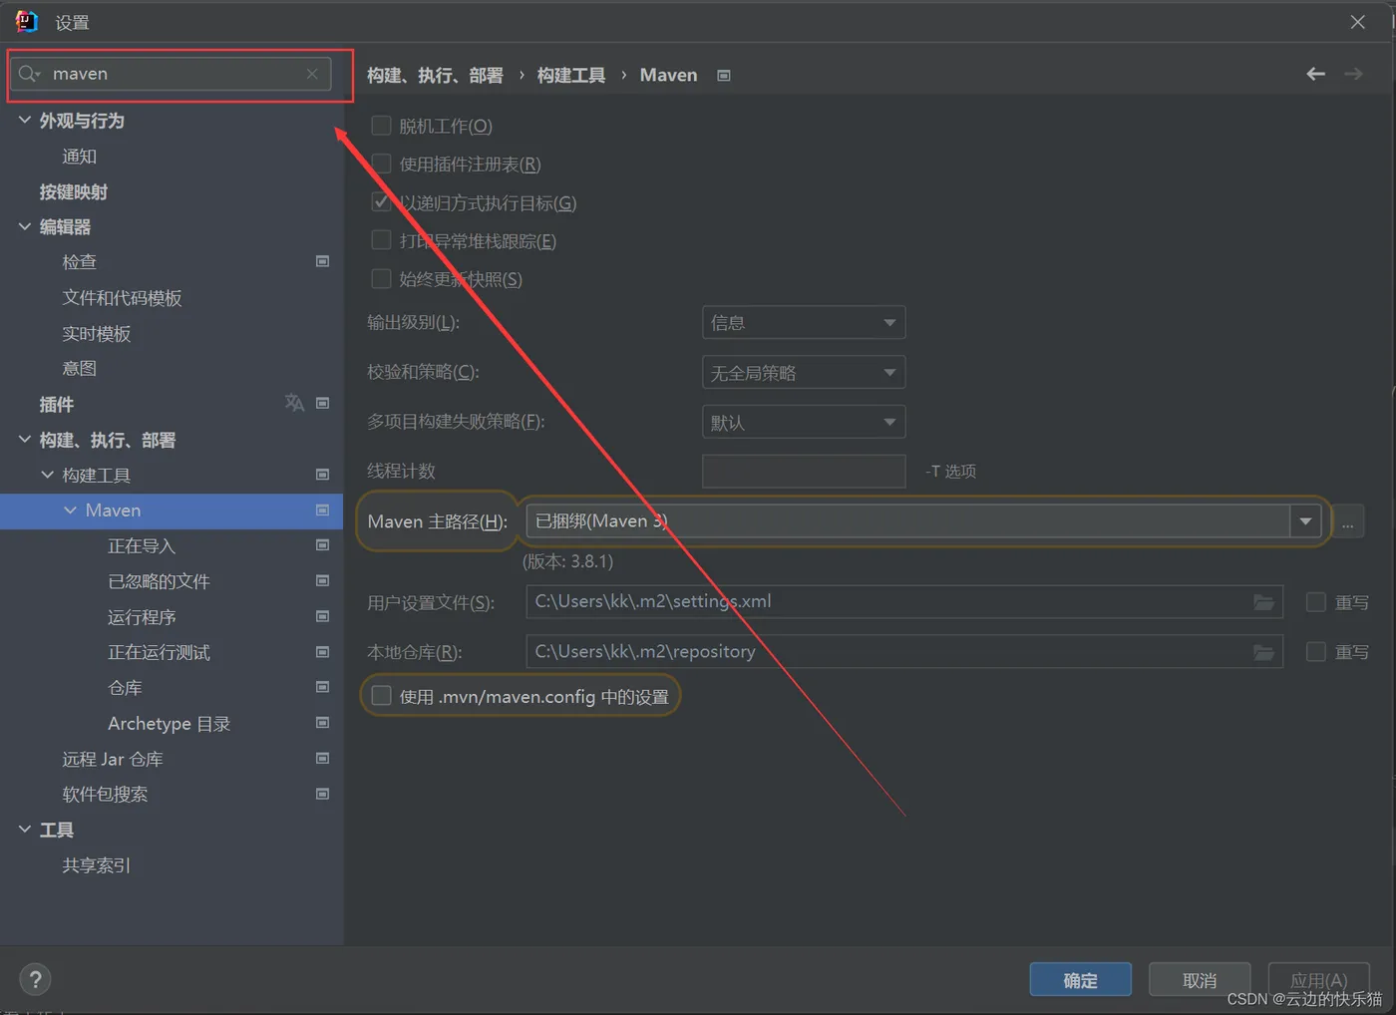Click project icon on Archetype 目录 row
Screen dimensions: 1396x1015
pyautogui.click(x=322, y=723)
